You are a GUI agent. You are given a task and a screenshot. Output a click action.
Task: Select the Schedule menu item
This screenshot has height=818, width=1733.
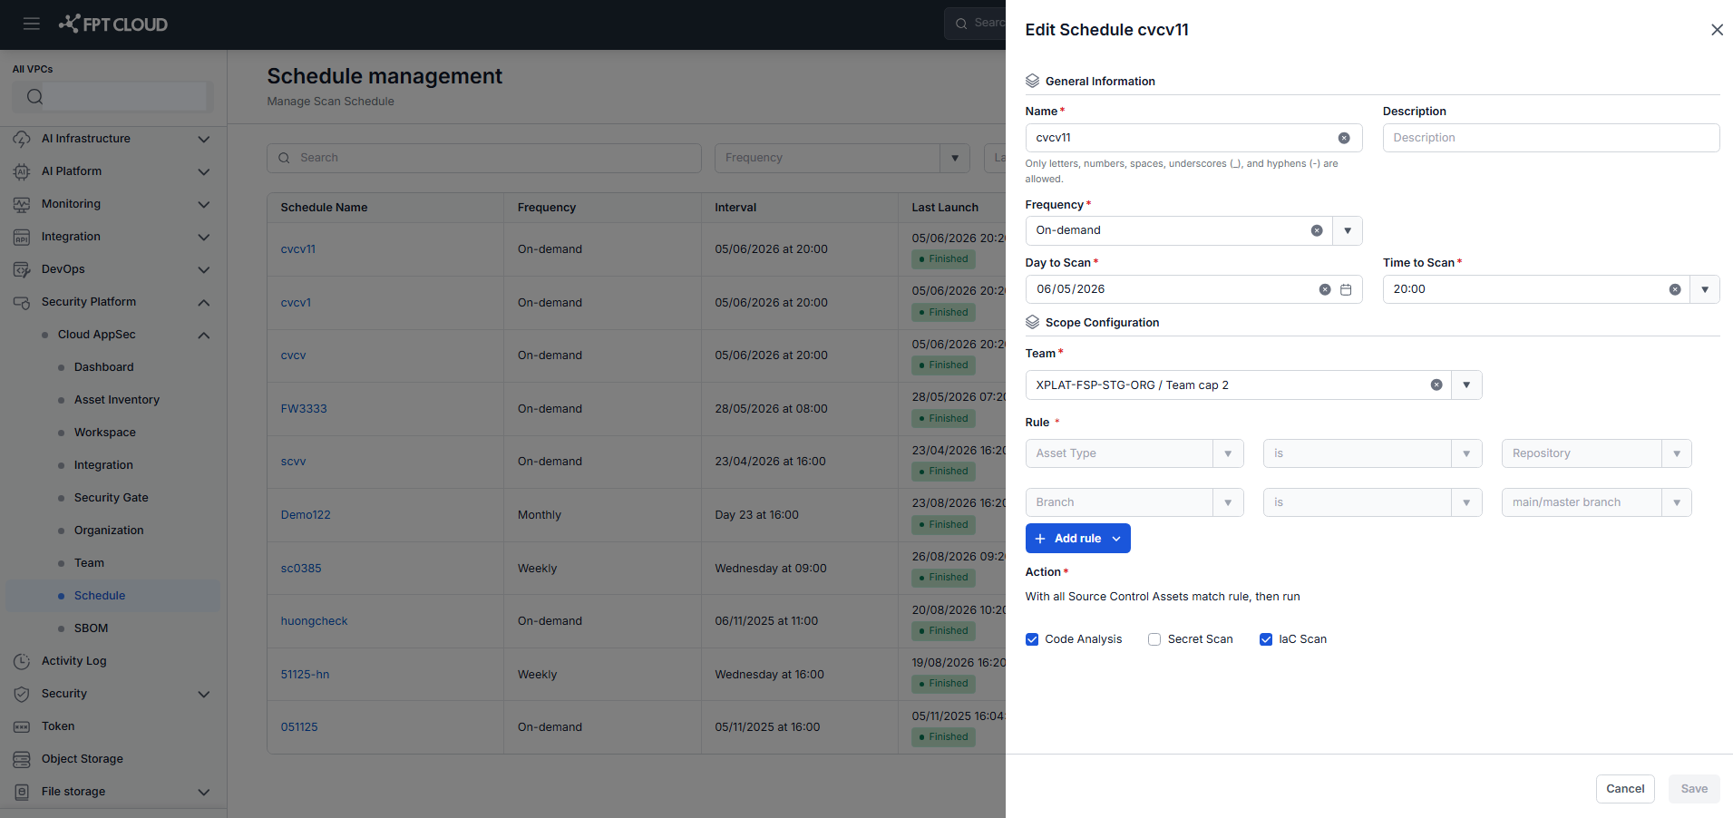click(112, 596)
